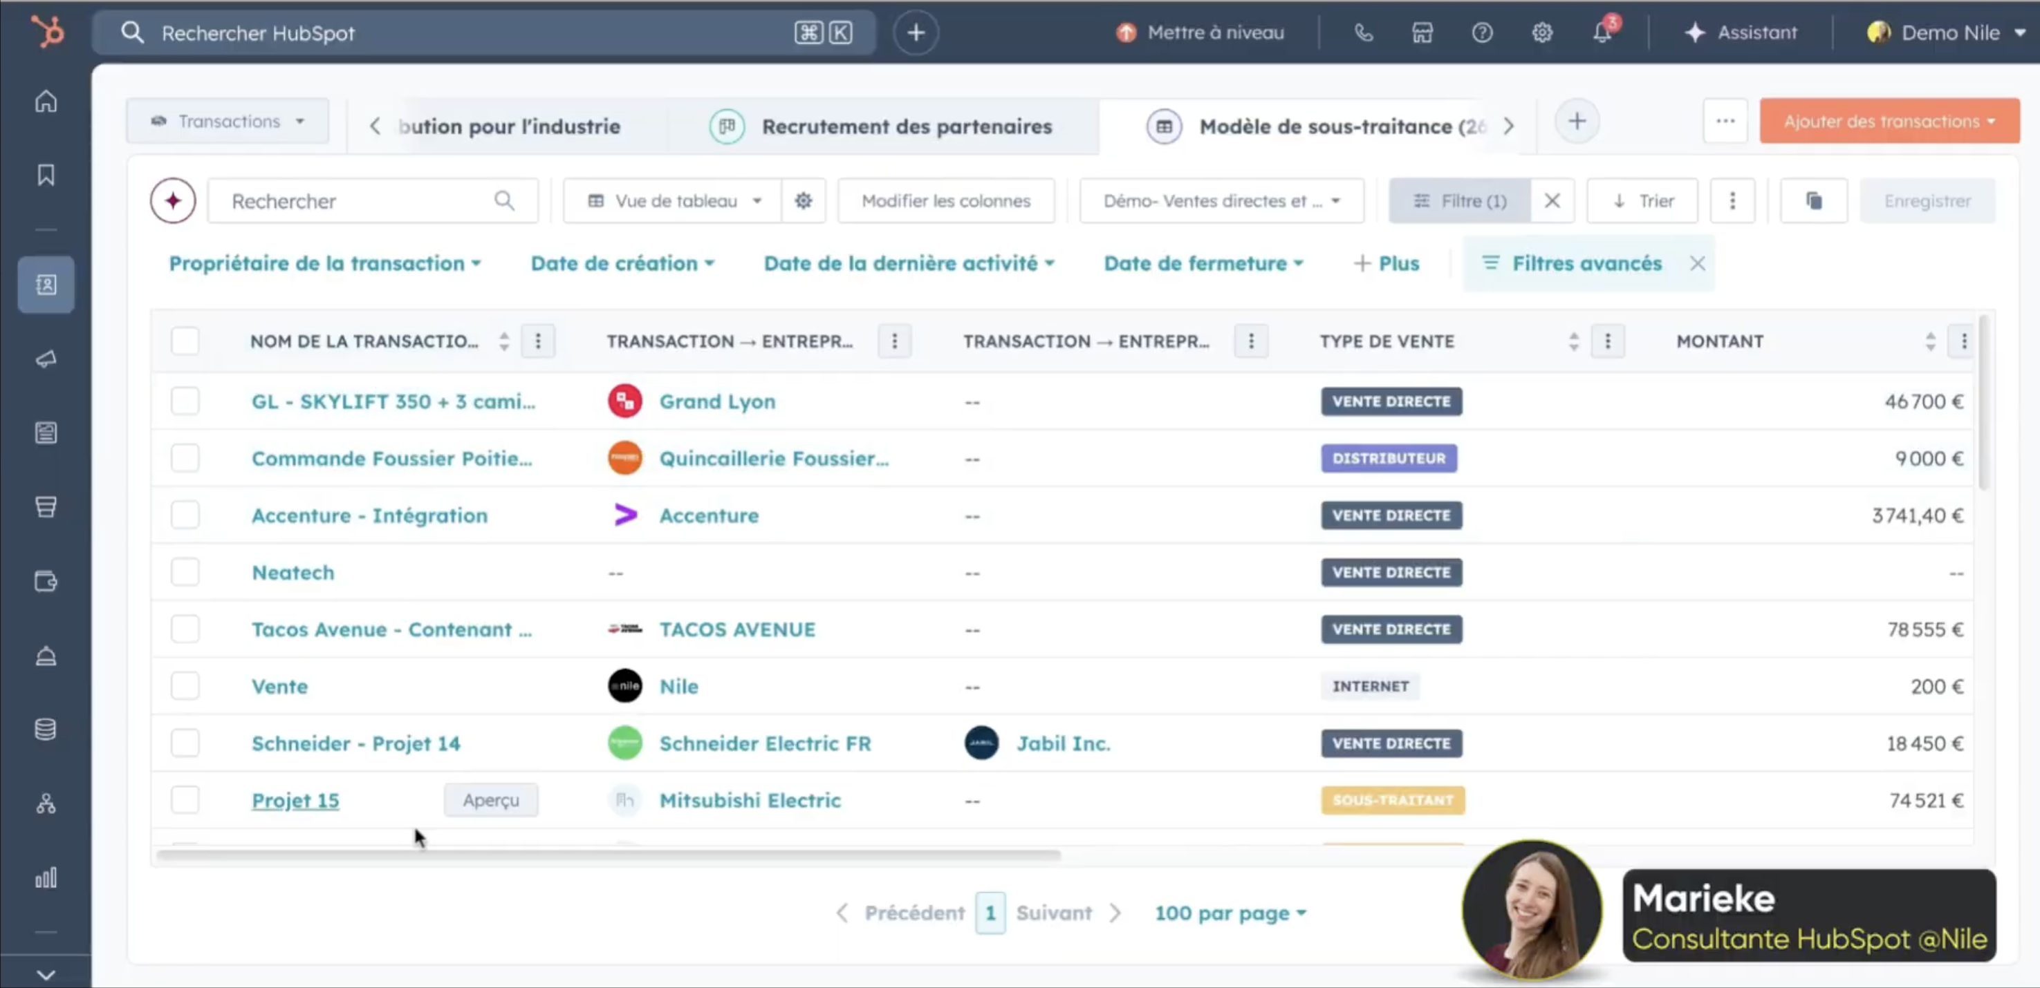Open settings gear in top bar

pos(1541,33)
